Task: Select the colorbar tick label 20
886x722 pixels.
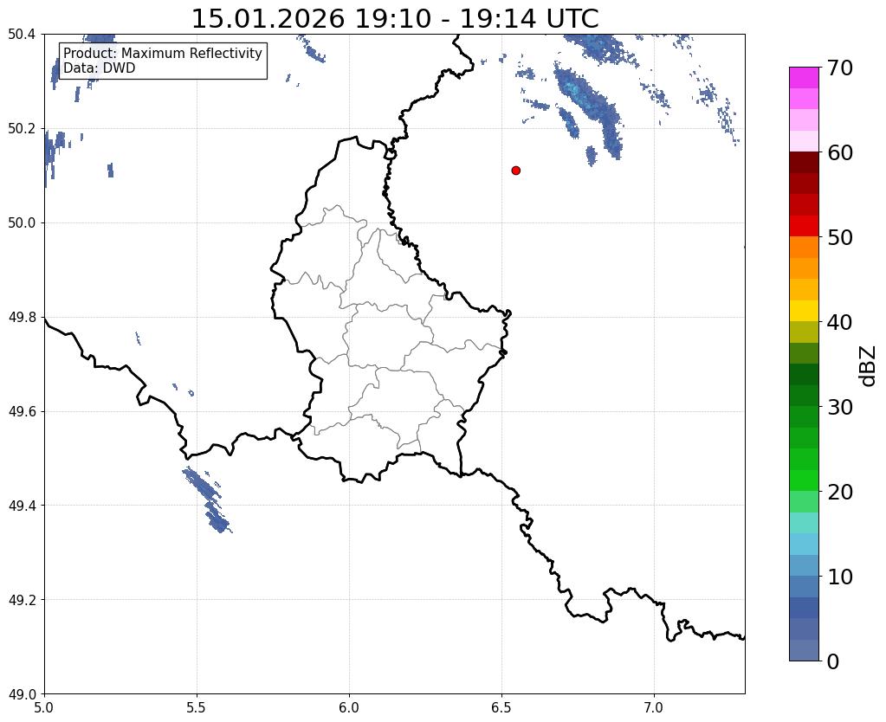Action: 840,492
